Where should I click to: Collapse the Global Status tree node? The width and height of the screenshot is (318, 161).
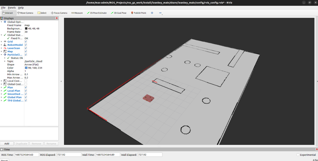[1, 35]
